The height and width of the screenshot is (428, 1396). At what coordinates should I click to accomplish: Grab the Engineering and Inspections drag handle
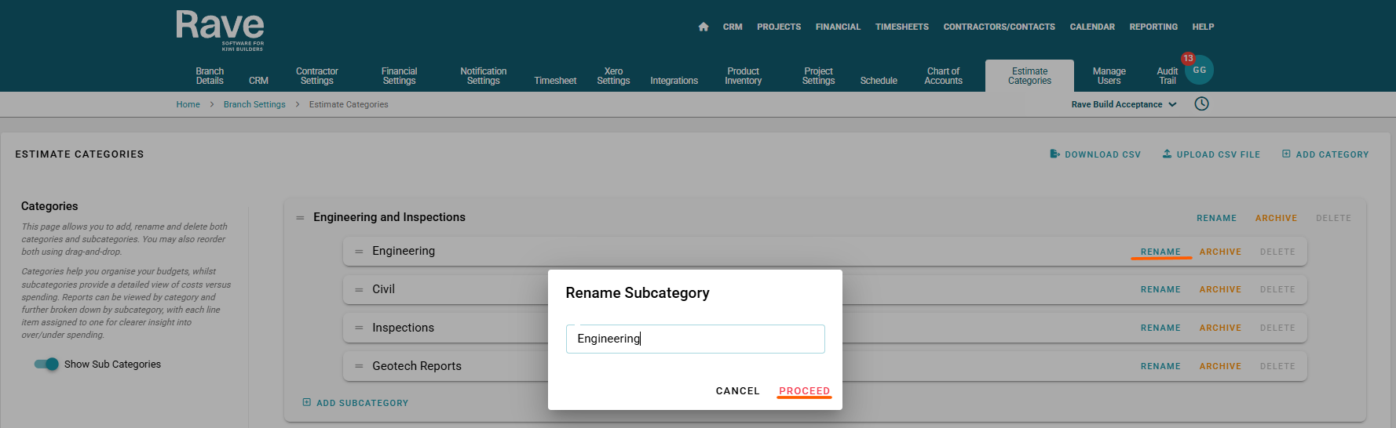(300, 218)
